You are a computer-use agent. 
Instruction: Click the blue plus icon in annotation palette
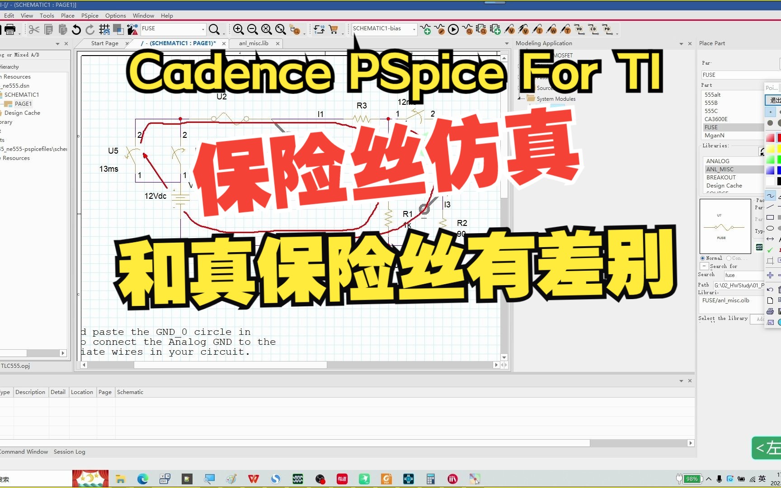pos(770,275)
